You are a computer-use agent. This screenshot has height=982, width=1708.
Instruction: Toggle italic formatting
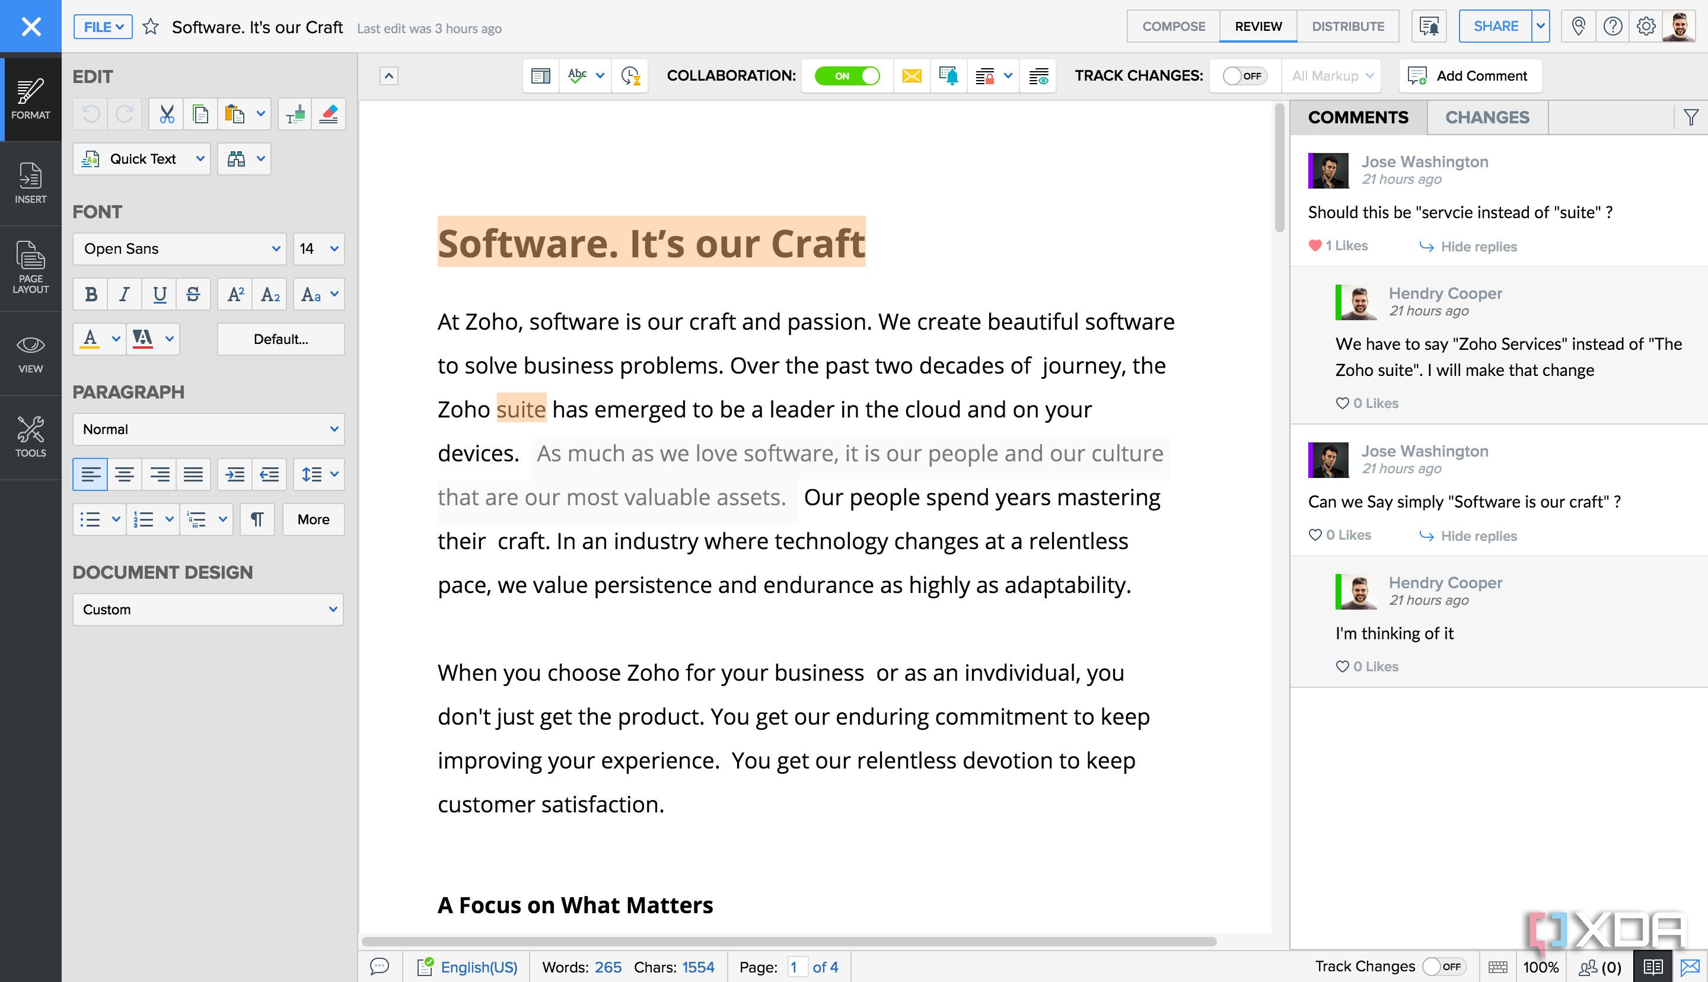tap(125, 295)
